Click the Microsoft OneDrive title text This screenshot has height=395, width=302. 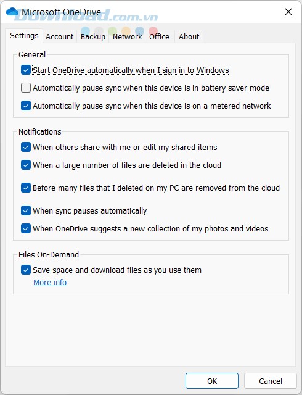click(62, 12)
